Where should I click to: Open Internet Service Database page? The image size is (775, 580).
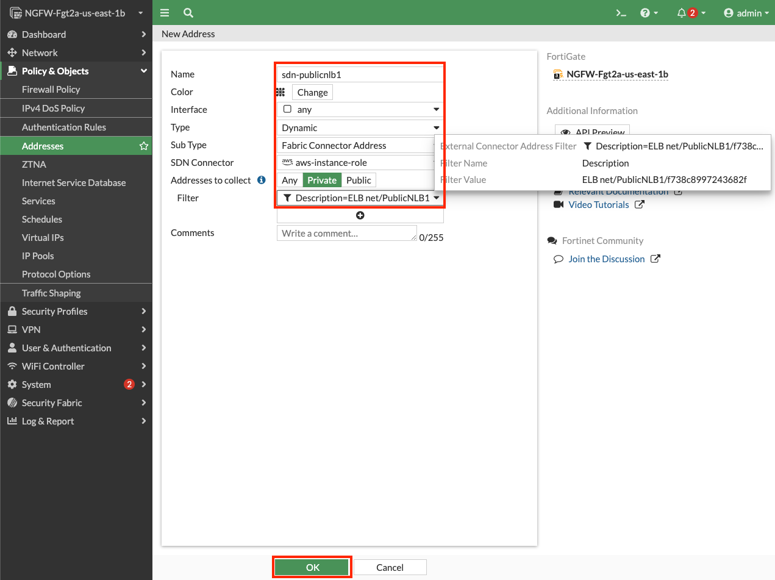(74, 182)
